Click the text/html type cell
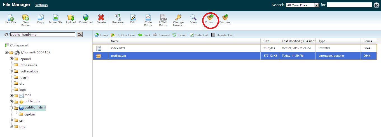This screenshot has width=381, height=137. [324, 48]
